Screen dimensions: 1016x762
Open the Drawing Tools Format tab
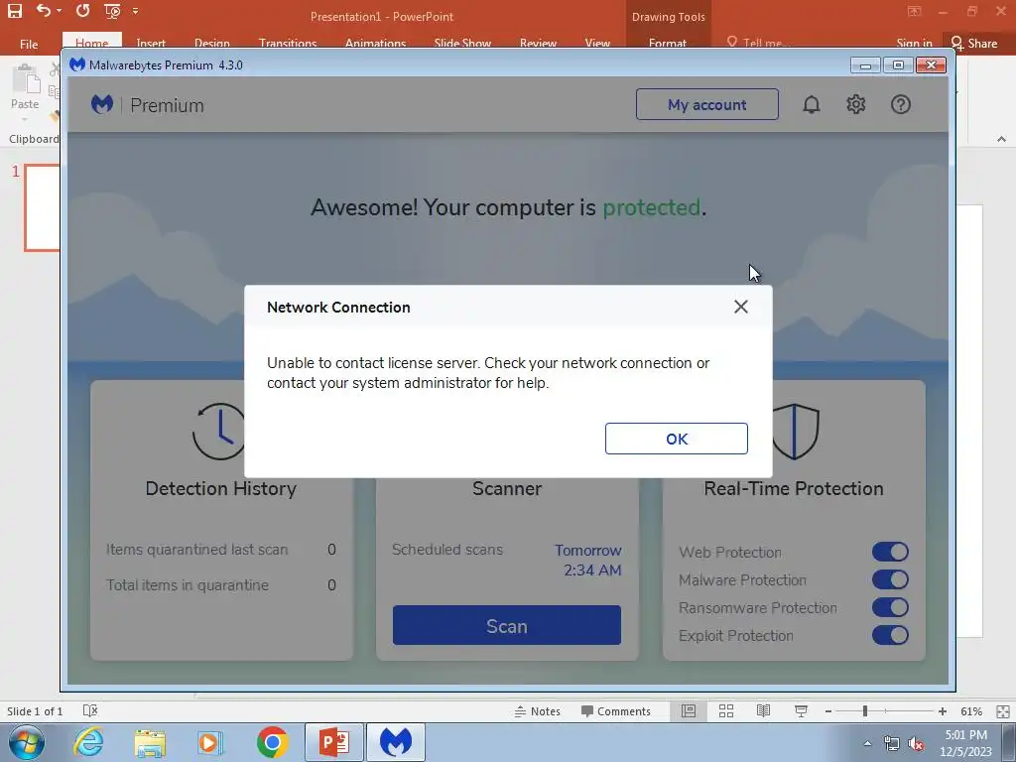(x=668, y=43)
